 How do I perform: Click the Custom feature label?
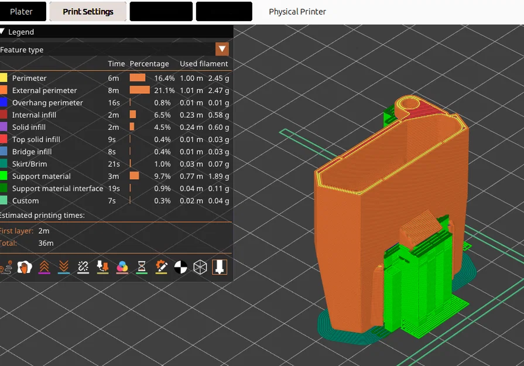(25, 201)
